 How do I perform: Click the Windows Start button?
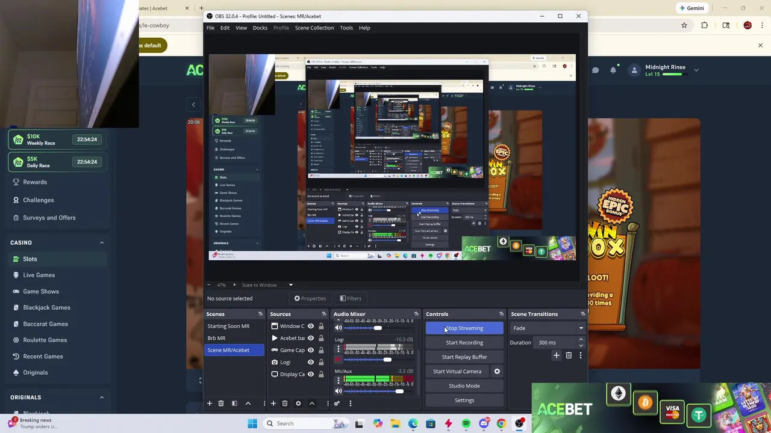[x=252, y=423]
